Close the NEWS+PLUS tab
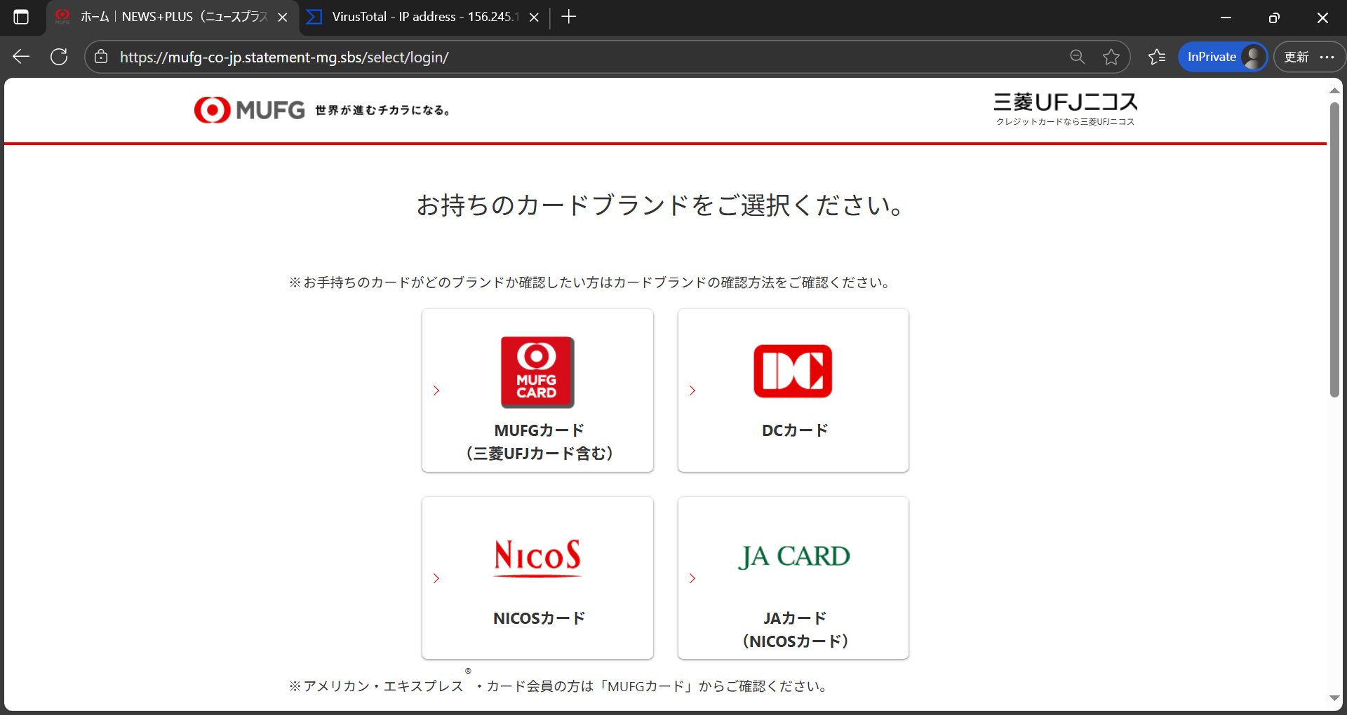Image resolution: width=1347 pixels, height=715 pixels. pyautogui.click(x=283, y=18)
